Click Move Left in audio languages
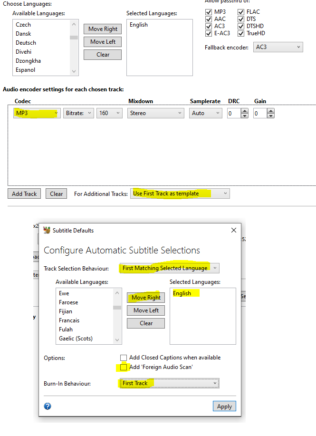The width and height of the screenshot is (316, 436). click(103, 42)
